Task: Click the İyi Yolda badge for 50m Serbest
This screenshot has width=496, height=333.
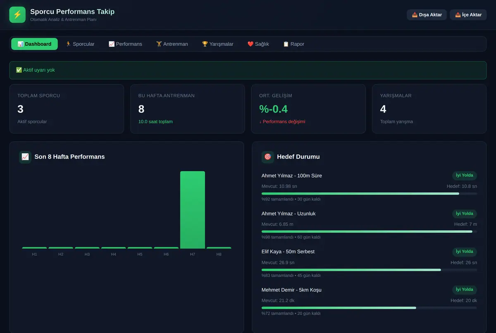Action: point(465,252)
